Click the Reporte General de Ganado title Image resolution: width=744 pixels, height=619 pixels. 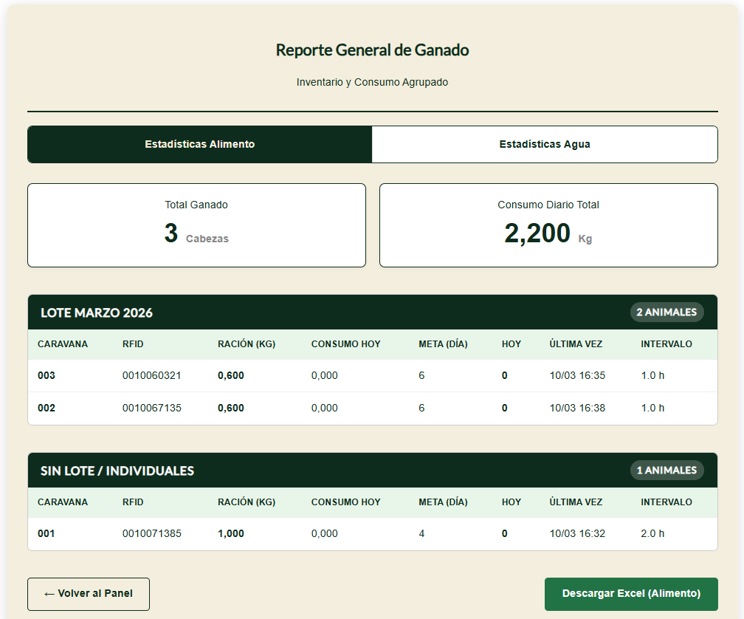click(372, 50)
